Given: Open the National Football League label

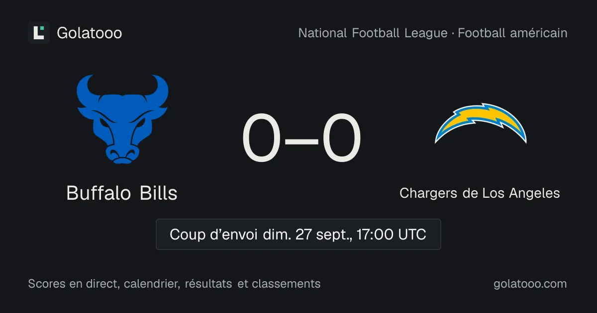Looking at the screenshot, I should 373,33.
